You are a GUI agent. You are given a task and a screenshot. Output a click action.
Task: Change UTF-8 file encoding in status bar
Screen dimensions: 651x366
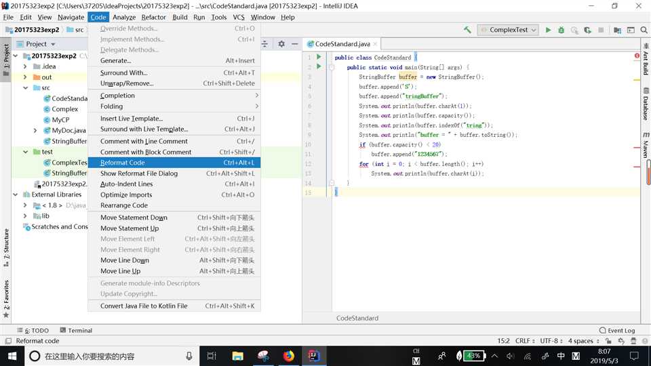tap(551, 341)
